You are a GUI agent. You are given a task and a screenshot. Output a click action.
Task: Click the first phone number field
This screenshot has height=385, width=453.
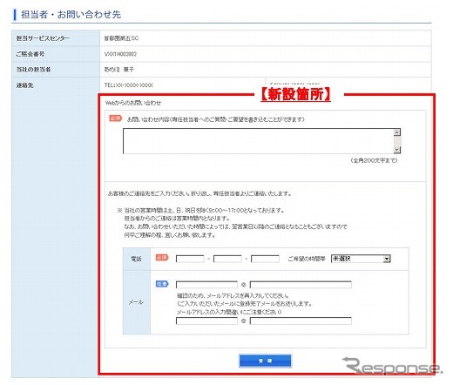point(190,259)
